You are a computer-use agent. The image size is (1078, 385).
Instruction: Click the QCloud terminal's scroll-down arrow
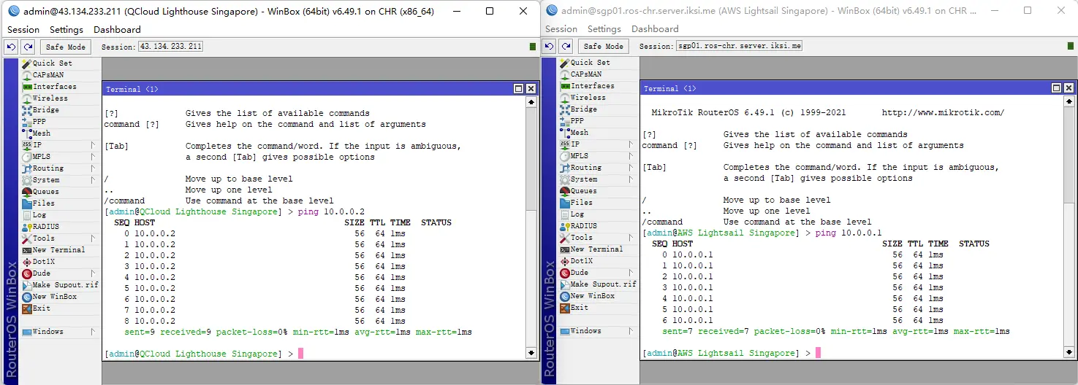pyautogui.click(x=531, y=353)
